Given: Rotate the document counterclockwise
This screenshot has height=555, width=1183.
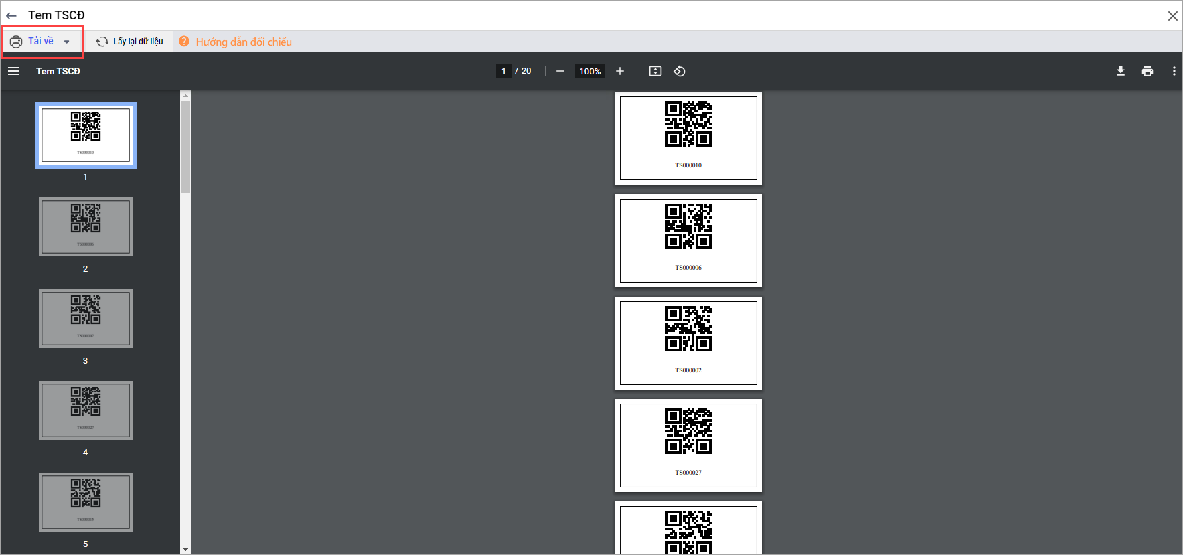Looking at the screenshot, I should (680, 71).
